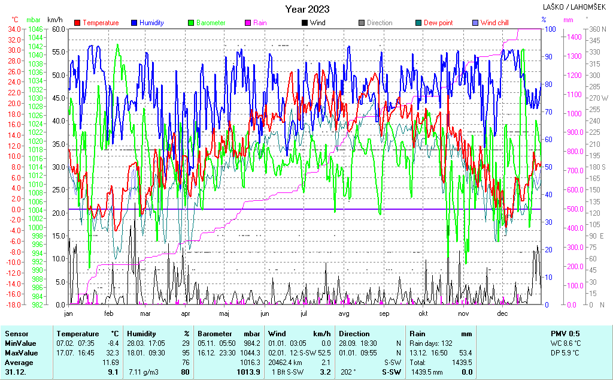Click the Temperature column header in table

pos(78,334)
